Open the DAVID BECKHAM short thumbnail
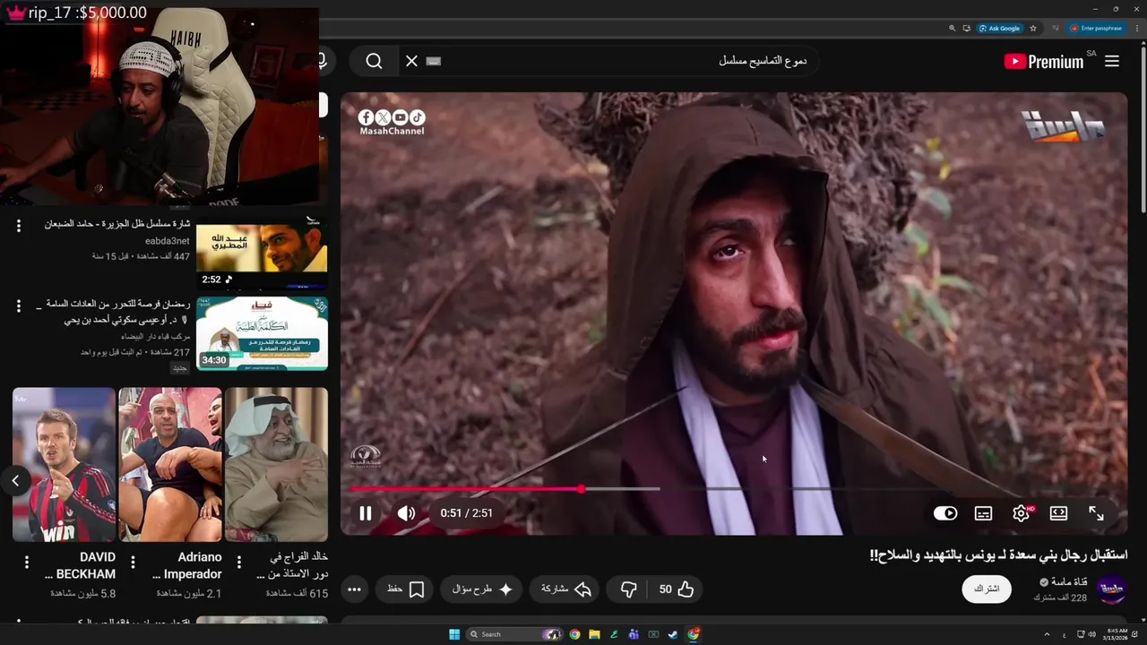This screenshot has height=645, width=1147. (64, 464)
